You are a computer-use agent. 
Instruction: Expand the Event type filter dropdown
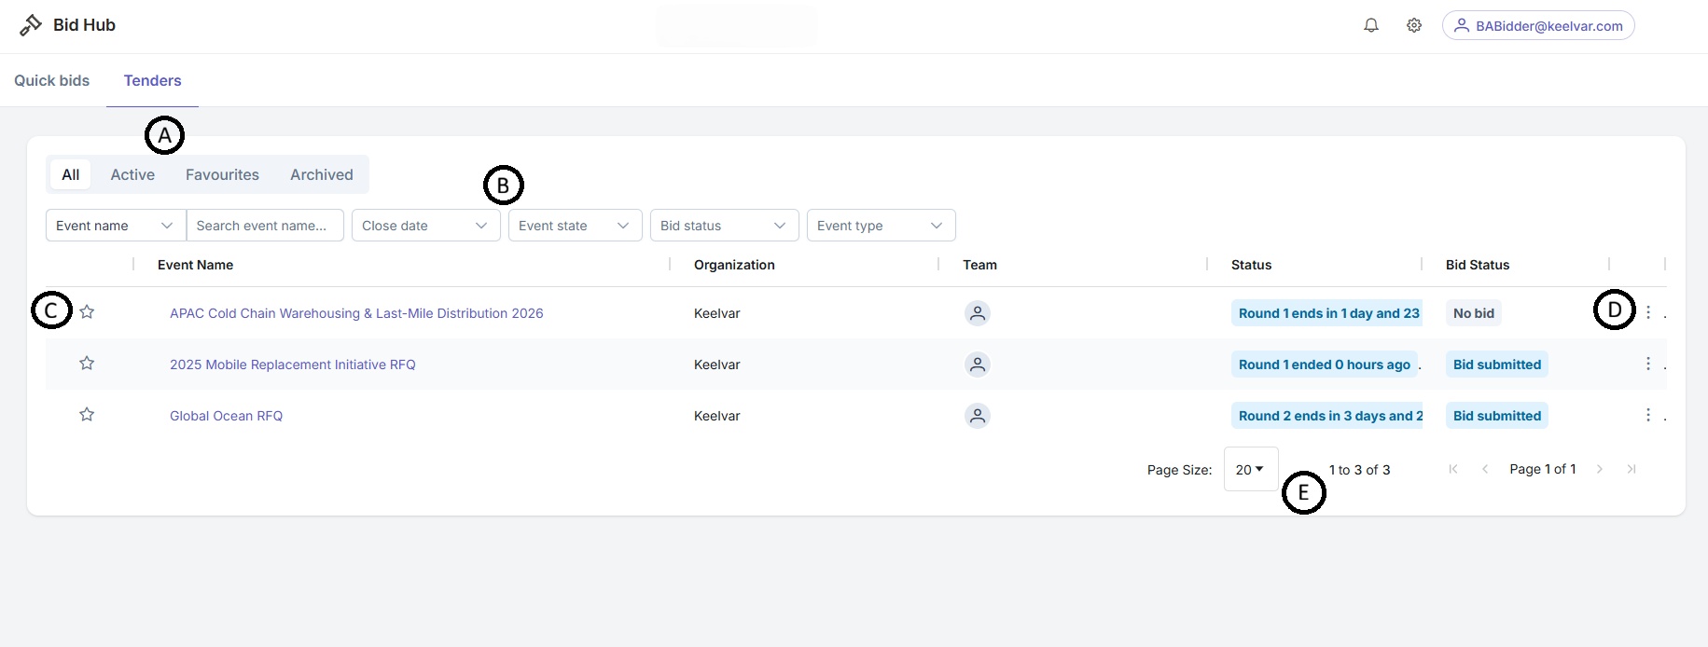(882, 226)
